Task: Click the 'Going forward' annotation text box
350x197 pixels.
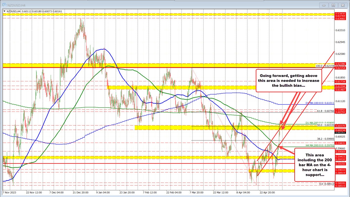Action: tap(288, 80)
